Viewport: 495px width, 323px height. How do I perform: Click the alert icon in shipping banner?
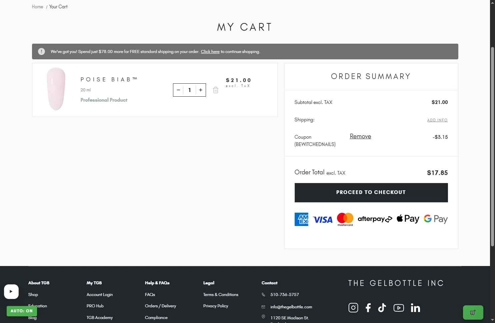(41, 51)
